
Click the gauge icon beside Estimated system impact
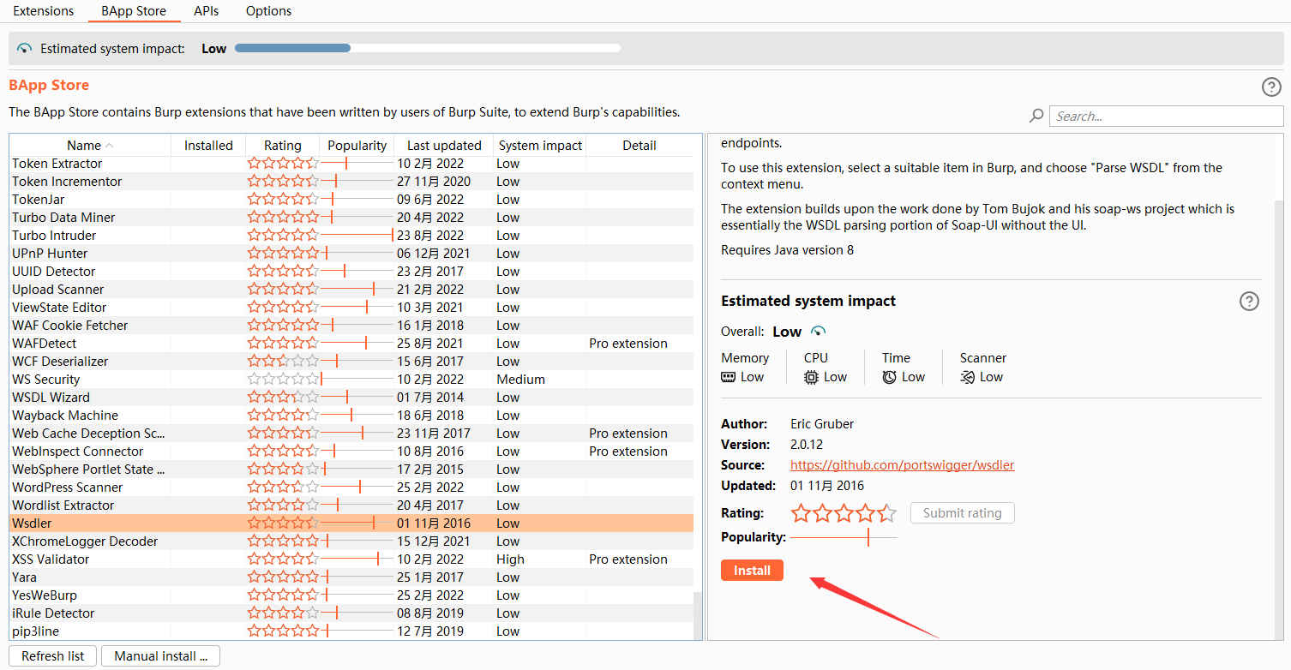[x=24, y=49]
